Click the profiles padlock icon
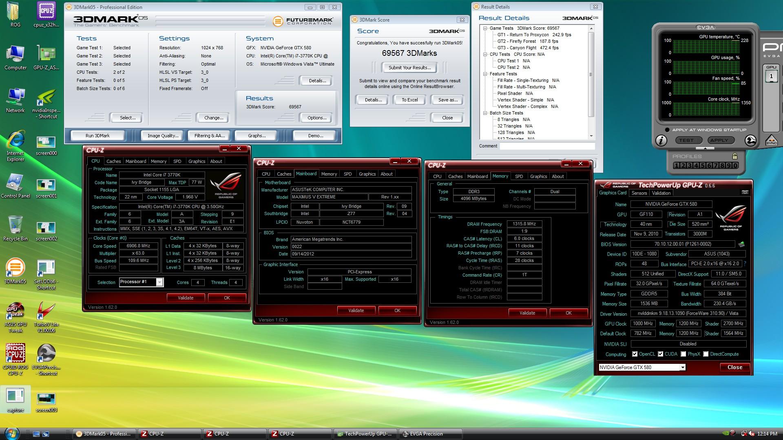The width and height of the screenshot is (783, 440). coord(734,156)
